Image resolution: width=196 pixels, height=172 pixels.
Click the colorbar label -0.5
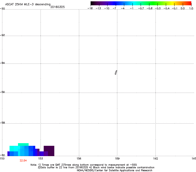click(158, 8)
